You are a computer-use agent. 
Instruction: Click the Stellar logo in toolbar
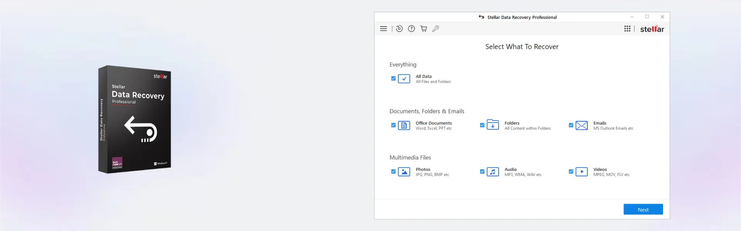(x=652, y=29)
